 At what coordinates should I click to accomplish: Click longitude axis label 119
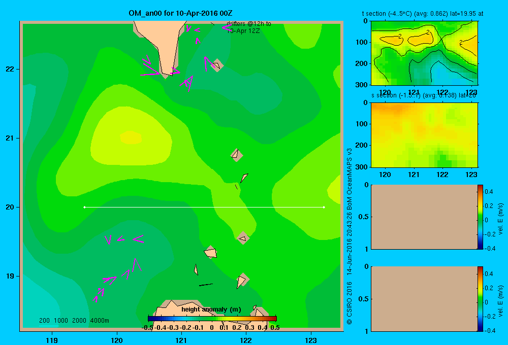pyautogui.click(x=52, y=340)
